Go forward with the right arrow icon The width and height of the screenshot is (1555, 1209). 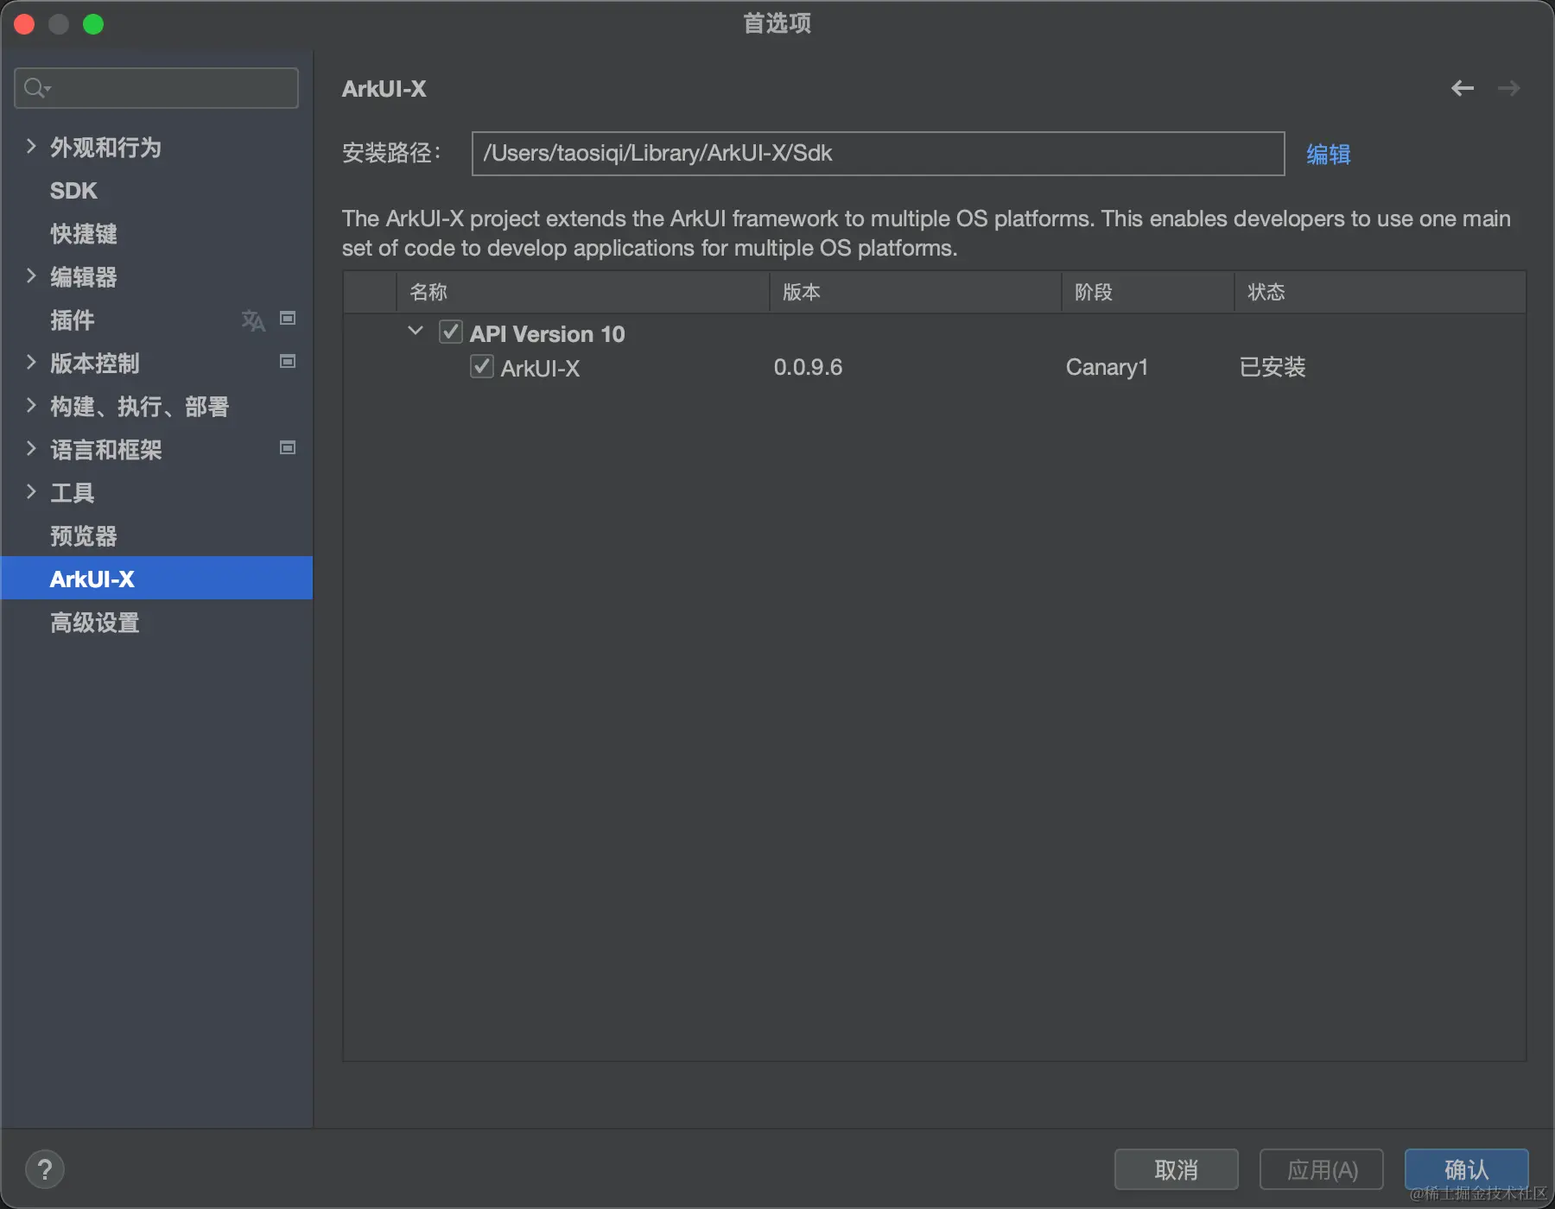coord(1509,88)
